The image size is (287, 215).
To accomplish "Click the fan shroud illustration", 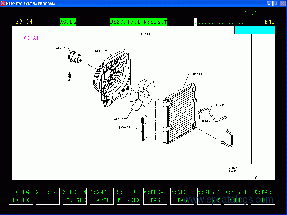I will [112, 78].
